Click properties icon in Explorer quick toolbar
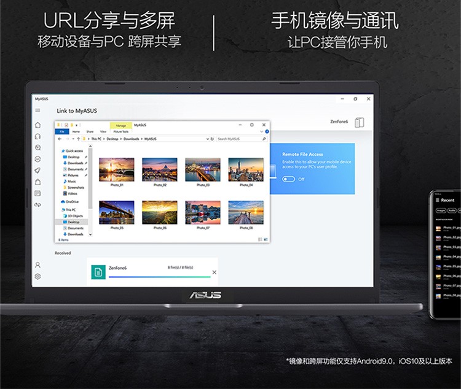The height and width of the screenshot is (389, 461). tap(66, 125)
